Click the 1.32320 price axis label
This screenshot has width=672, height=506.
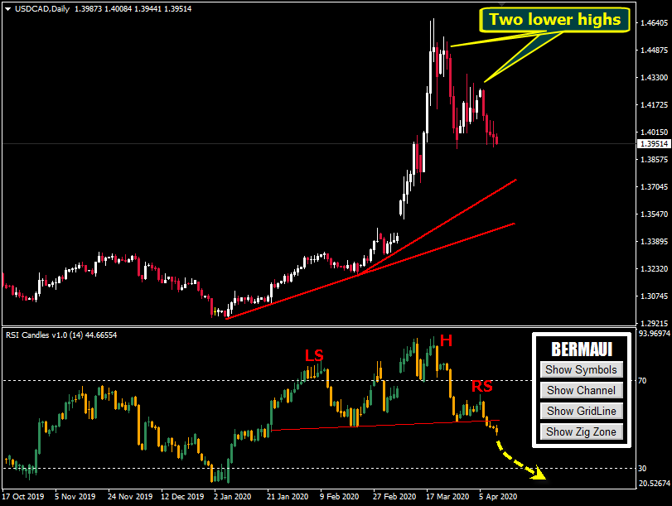point(654,269)
